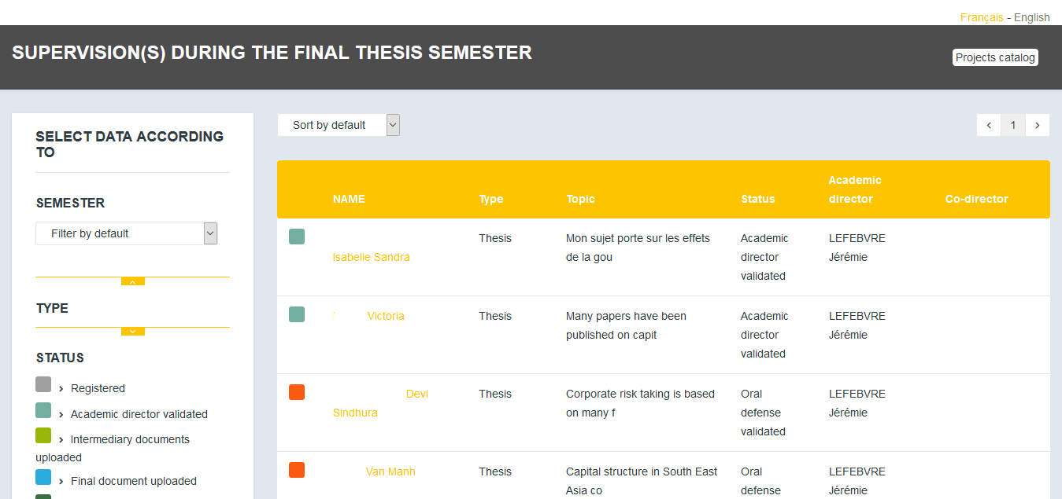Image resolution: width=1062 pixels, height=499 pixels.
Task: Open Isabelle Sandra's student record
Action: [372, 257]
